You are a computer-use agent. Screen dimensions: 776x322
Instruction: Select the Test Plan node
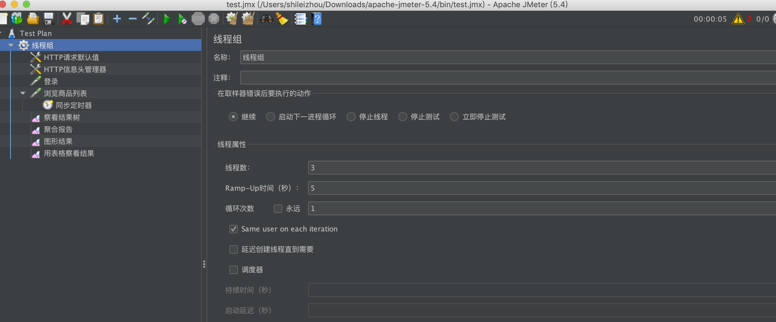(35, 33)
